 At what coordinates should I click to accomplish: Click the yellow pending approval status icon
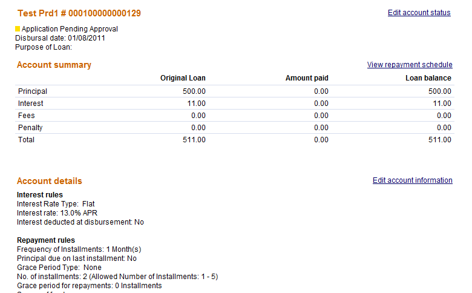18,28
